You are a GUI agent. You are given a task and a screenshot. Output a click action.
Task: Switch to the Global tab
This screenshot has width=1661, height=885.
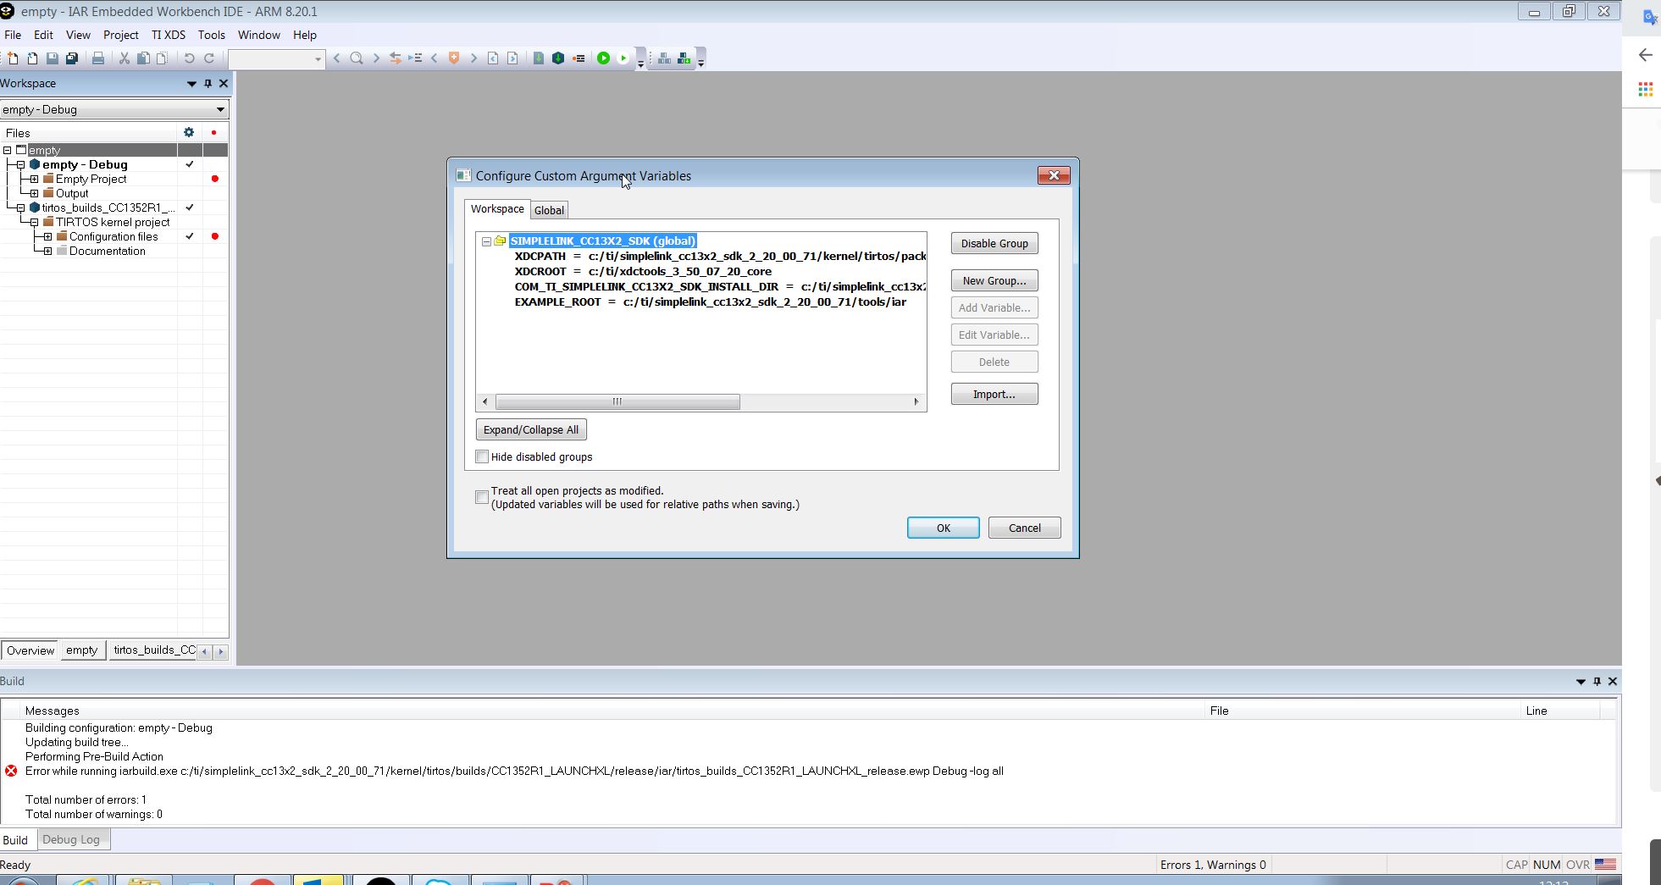549,209
